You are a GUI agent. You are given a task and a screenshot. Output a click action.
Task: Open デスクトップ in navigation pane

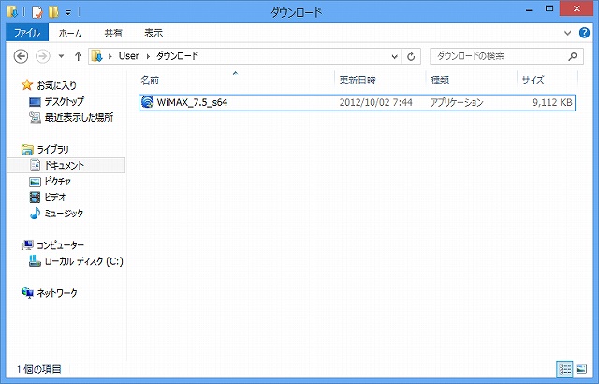[65, 102]
